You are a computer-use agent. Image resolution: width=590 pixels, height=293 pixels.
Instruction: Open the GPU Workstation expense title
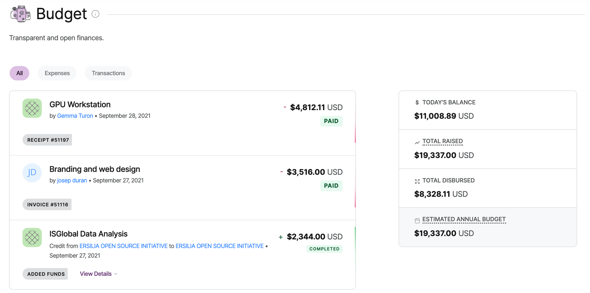[x=80, y=105]
